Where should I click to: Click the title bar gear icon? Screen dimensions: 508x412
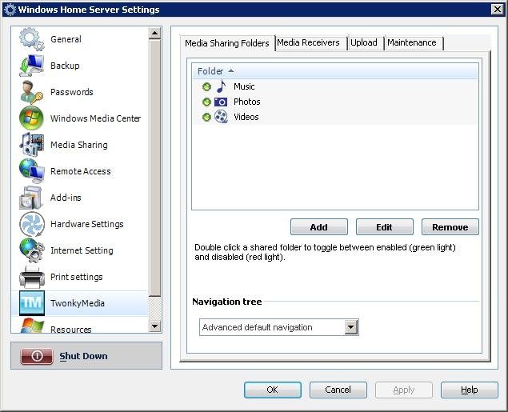[10, 10]
